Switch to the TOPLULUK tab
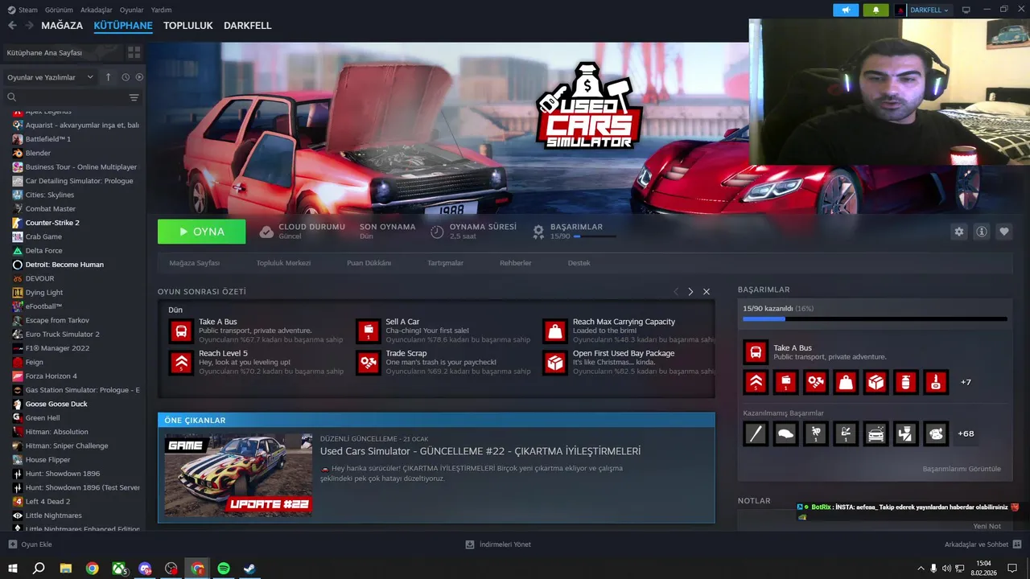Screen dimensions: 1030x579 pos(187,26)
